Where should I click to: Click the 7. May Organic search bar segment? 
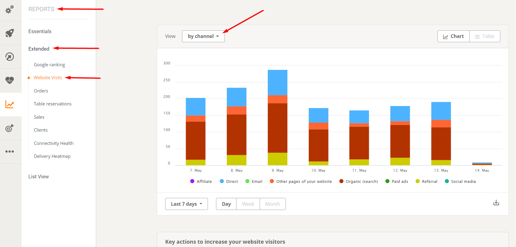(x=196, y=141)
